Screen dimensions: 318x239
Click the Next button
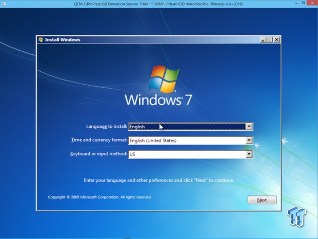(x=262, y=200)
